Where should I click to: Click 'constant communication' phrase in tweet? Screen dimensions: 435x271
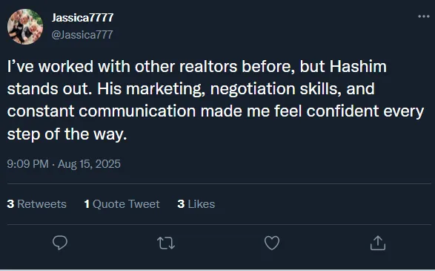point(102,111)
